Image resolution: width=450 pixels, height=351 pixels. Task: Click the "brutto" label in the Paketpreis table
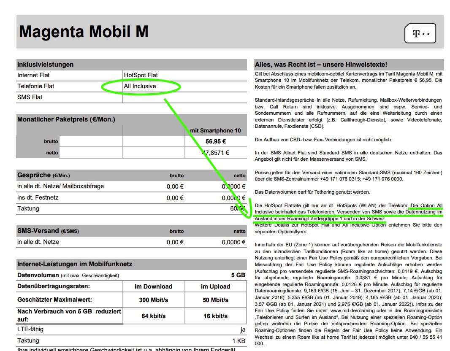click(x=51, y=141)
